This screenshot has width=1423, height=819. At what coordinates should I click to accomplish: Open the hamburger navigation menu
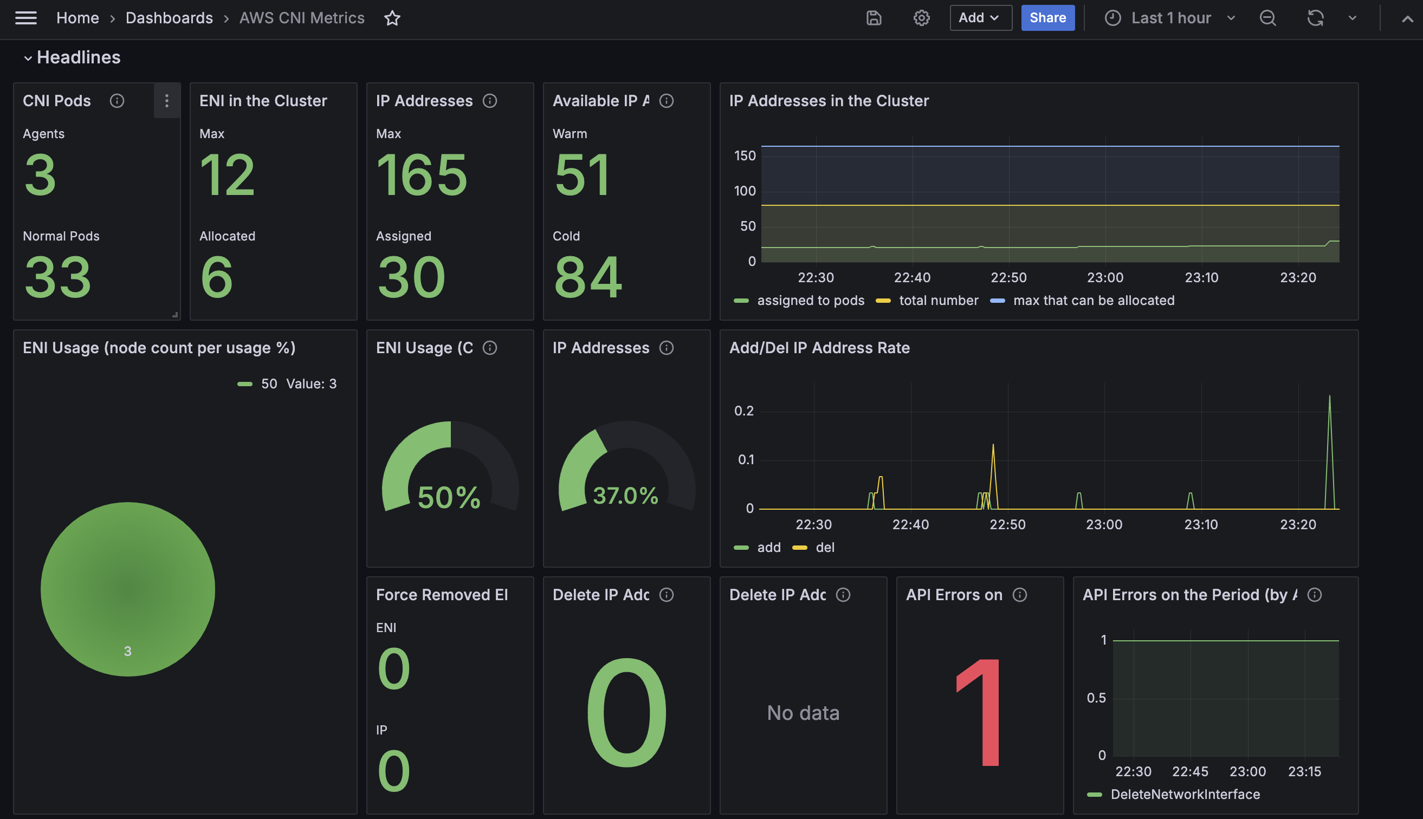[x=26, y=18]
